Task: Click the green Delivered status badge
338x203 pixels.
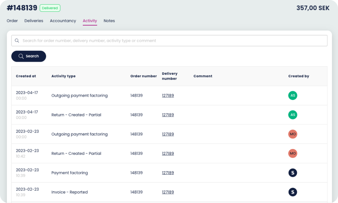Action: (x=50, y=8)
